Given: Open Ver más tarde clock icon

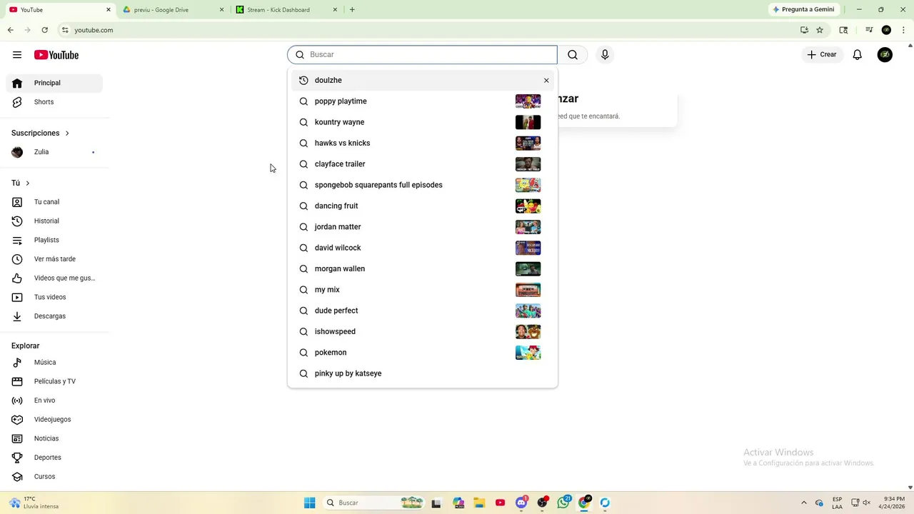Looking at the screenshot, I should pyautogui.click(x=17, y=259).
